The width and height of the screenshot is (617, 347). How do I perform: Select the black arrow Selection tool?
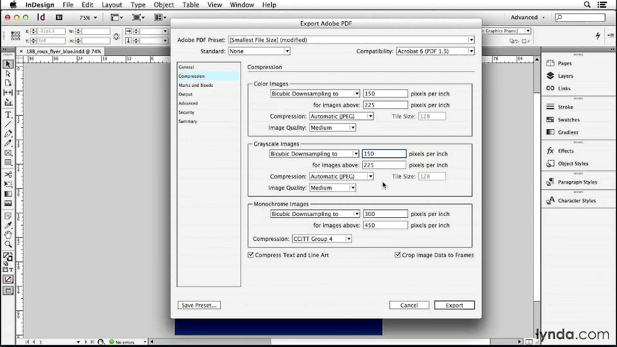pos(8,64)
